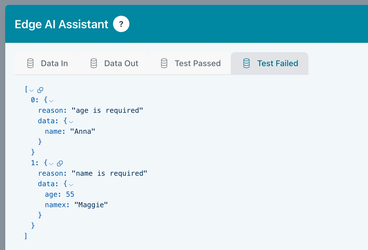Click the "Maggie" namex value
This screenshot has width=368, height=250.
pos(91,205)
